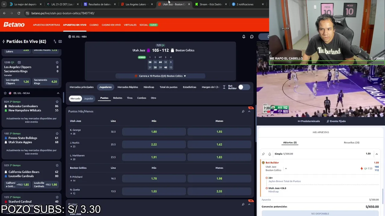
Task: Open the Social Nuevo menu item
Action: (148, 25)
